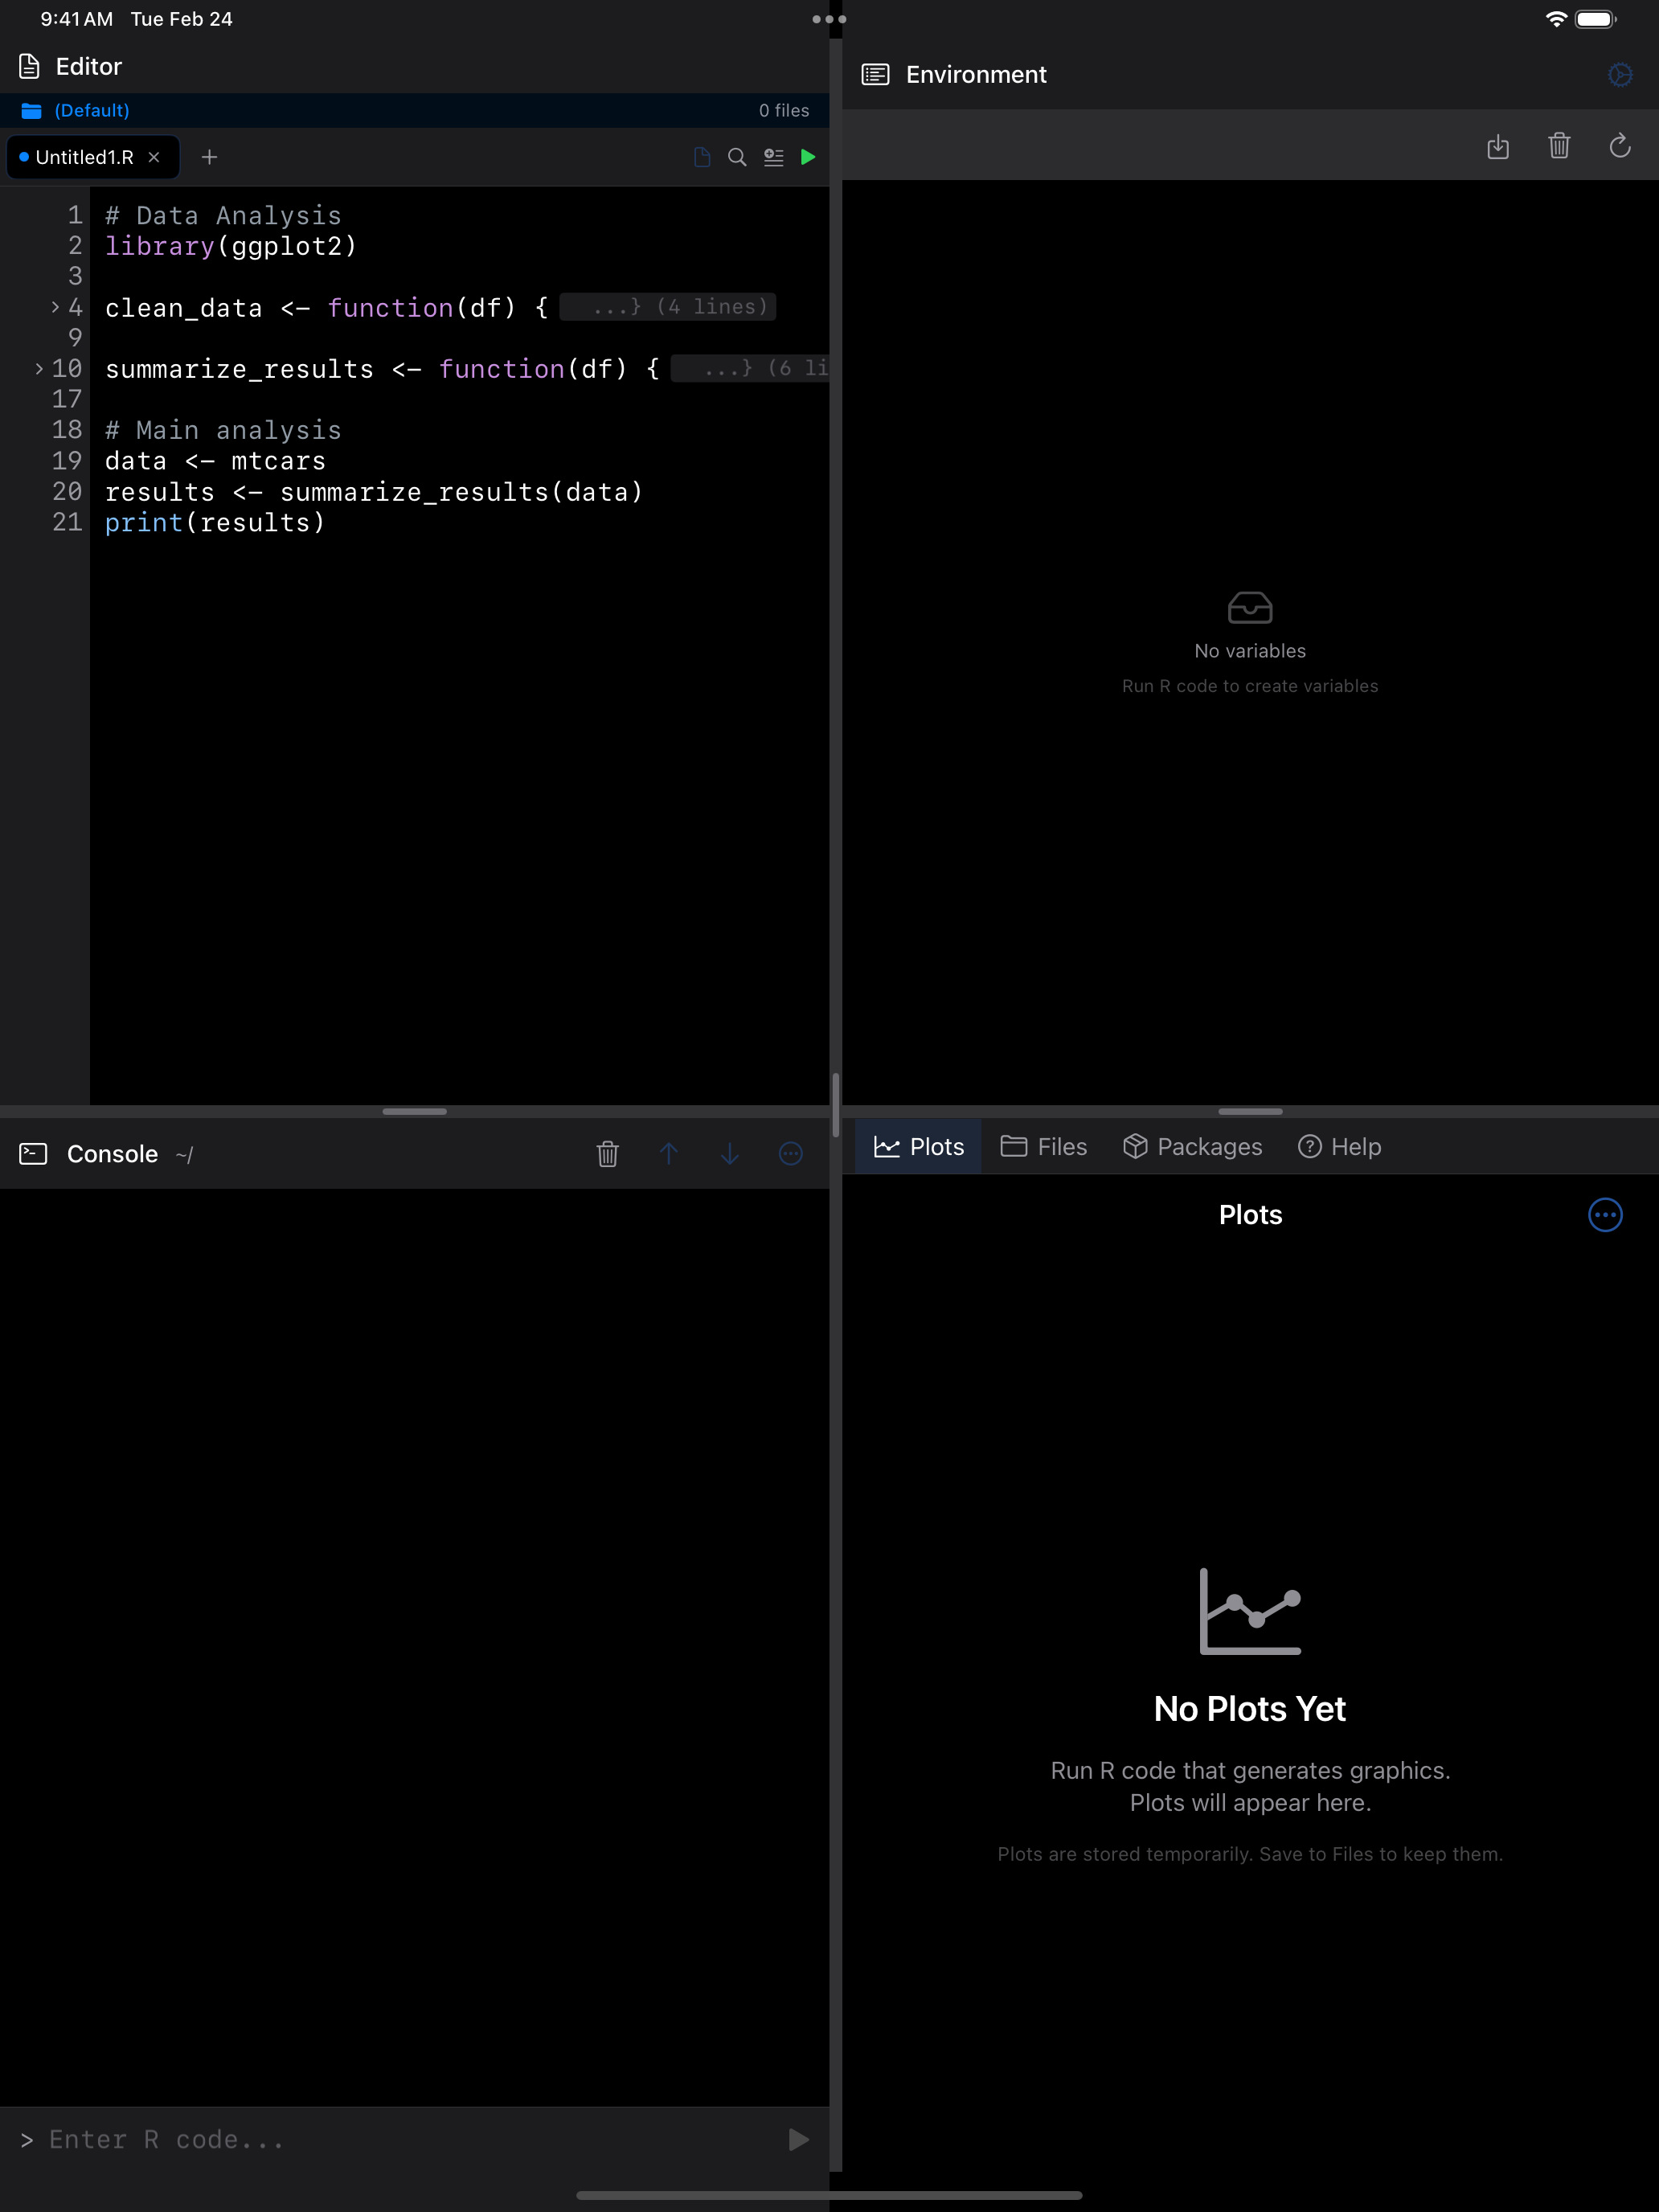
Task: Add a new editor tab
Action: [x=210, y=157]
